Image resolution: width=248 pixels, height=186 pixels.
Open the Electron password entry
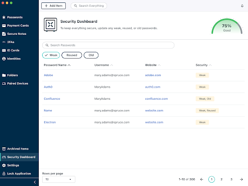(50, 123)
